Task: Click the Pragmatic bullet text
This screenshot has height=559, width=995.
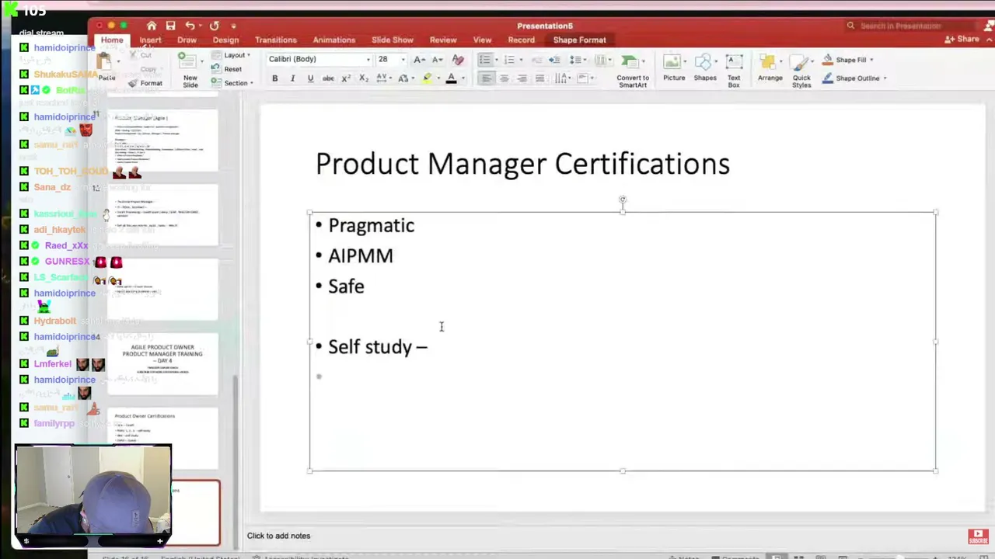Action: point(372,226)
